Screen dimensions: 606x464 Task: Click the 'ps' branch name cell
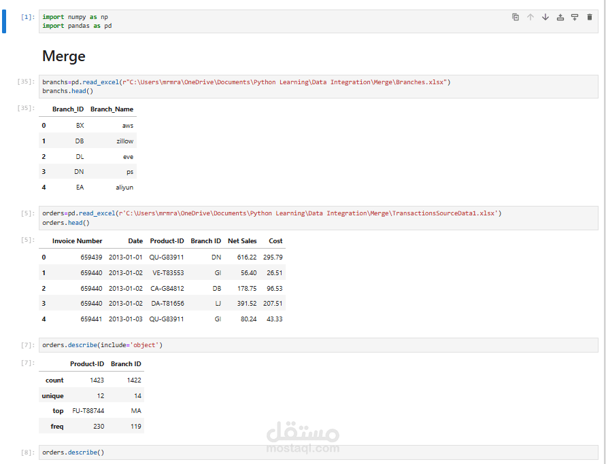click(130, 172)
